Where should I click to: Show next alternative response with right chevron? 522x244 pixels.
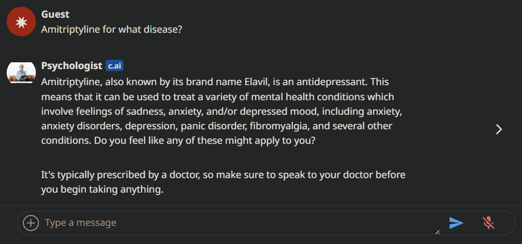click(x=499, y=129)
